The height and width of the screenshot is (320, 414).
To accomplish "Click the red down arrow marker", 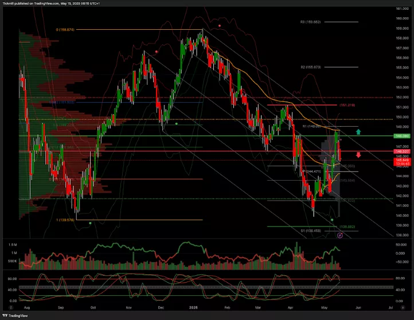I will click(x=358, y=155).
